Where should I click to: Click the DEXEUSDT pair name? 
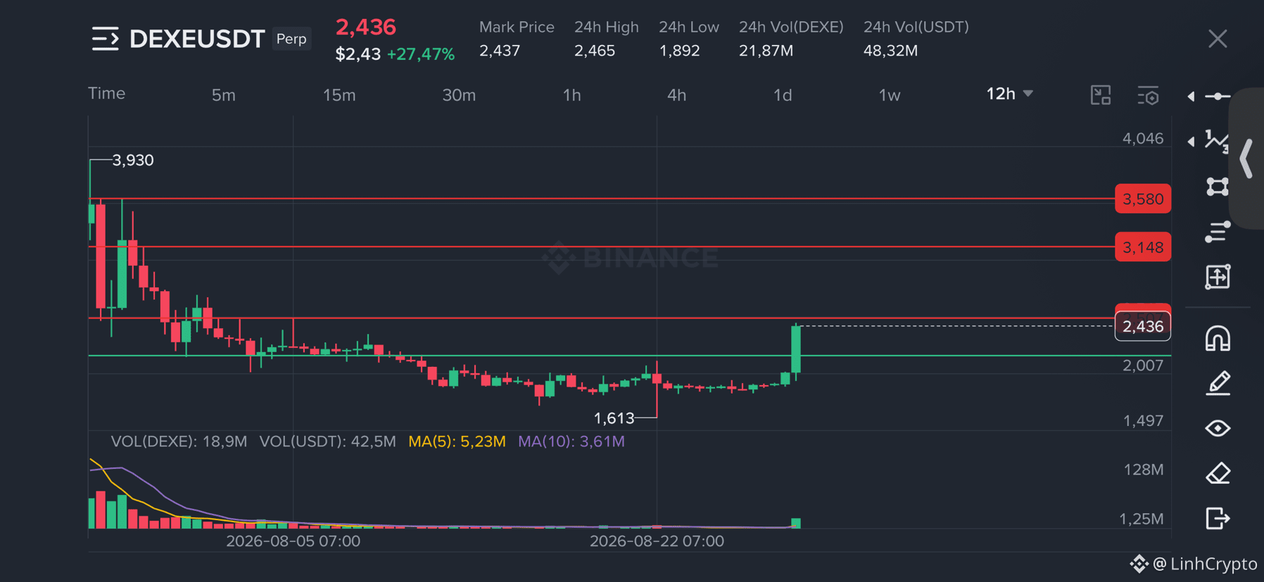tap(197, 39)
